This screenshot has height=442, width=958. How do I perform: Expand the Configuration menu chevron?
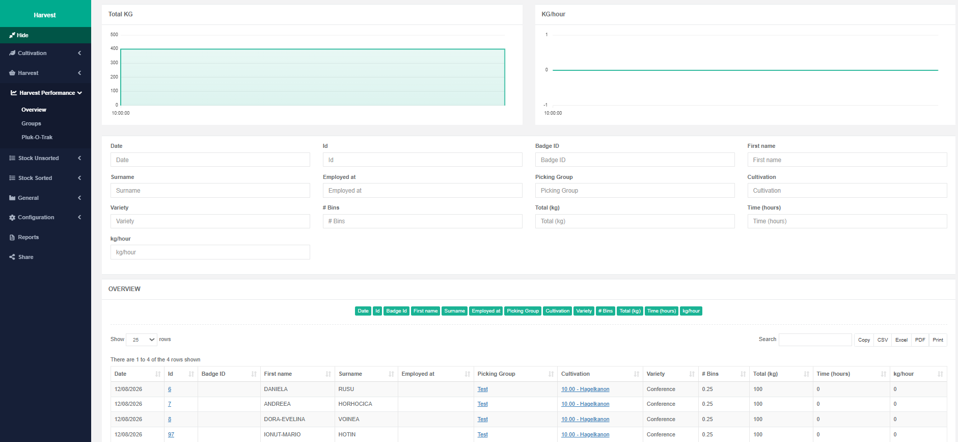pos(79,217)
